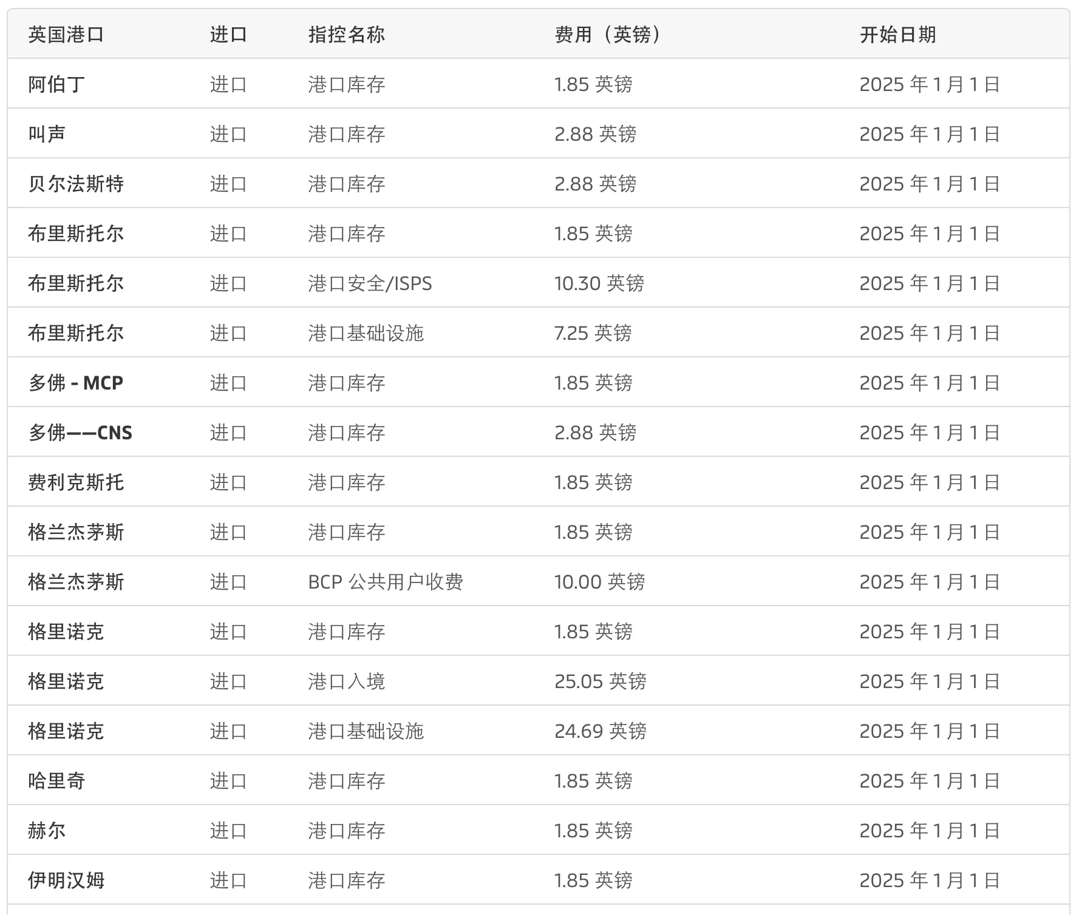The width and height of the screenshot is (1082, 915).
Task: Click 2.88 英镑 in the 多佛——CNS row
Action: point(595,433)
